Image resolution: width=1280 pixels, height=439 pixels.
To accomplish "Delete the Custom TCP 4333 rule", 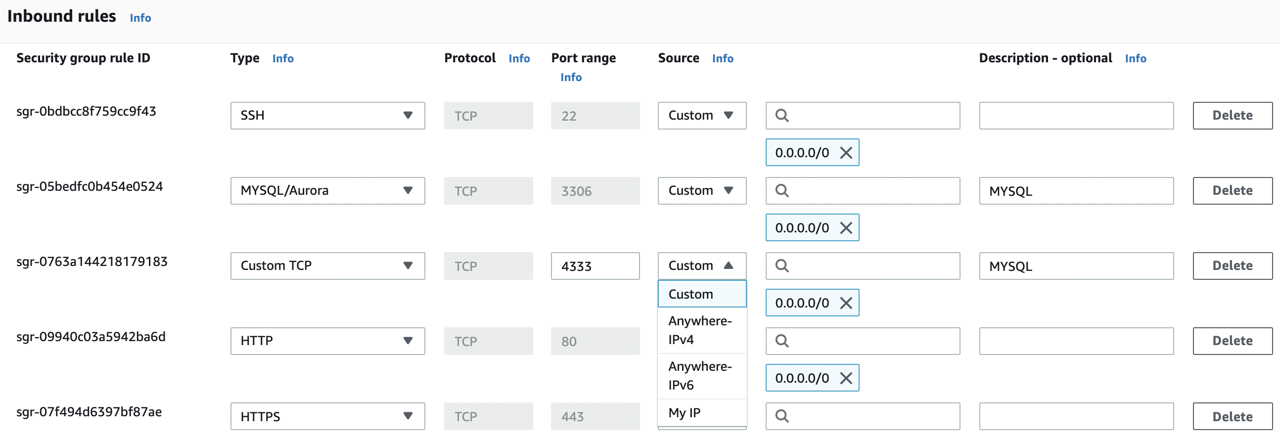I will 1233,265.
